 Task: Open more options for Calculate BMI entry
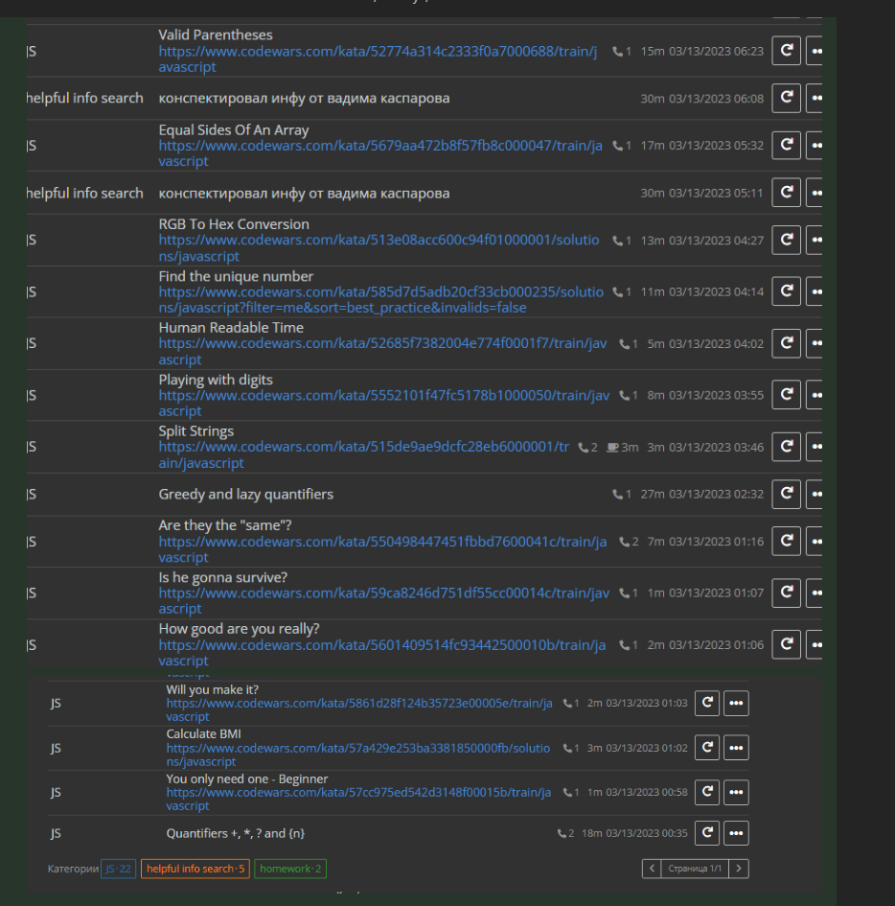[735, 747]
